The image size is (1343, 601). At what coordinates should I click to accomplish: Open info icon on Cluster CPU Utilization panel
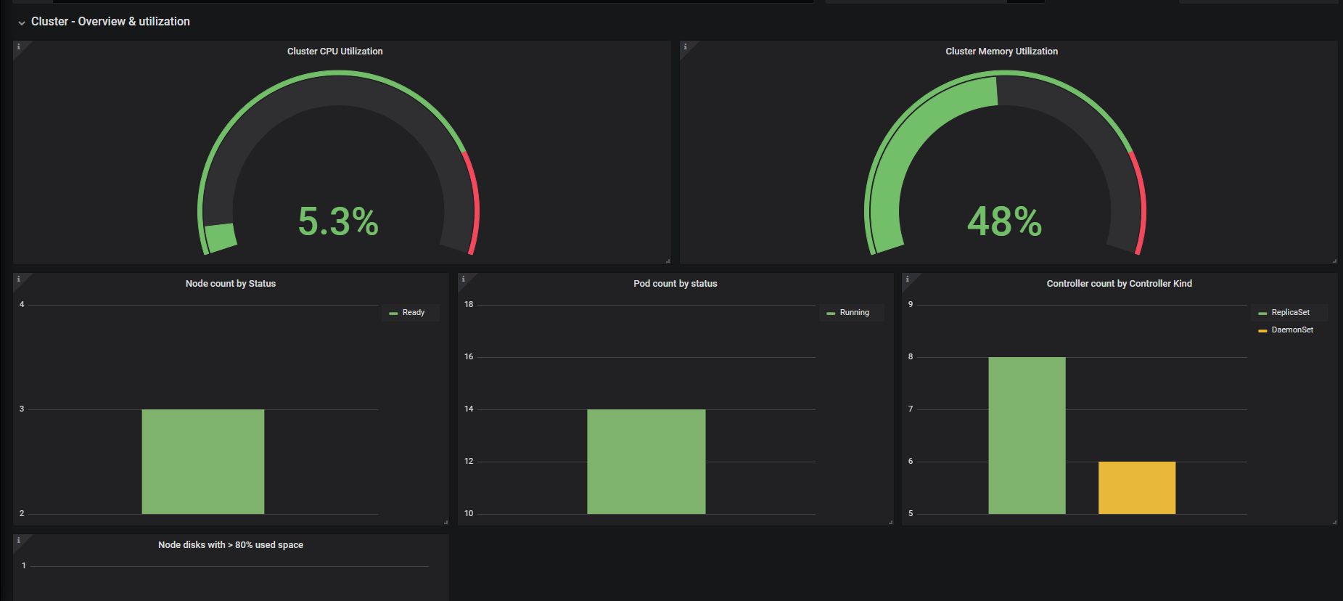pyautogui.click(x=19, y=46)
